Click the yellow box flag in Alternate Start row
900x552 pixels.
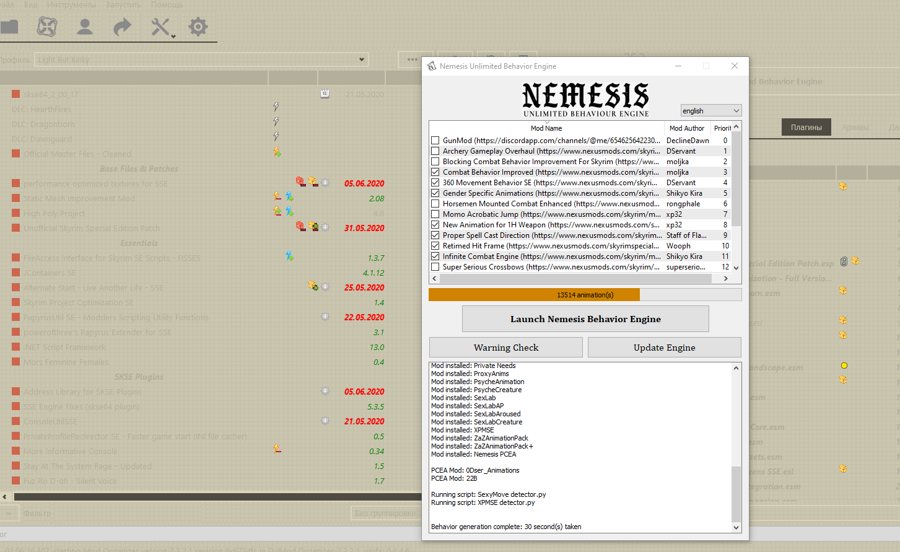click(313, 286)
